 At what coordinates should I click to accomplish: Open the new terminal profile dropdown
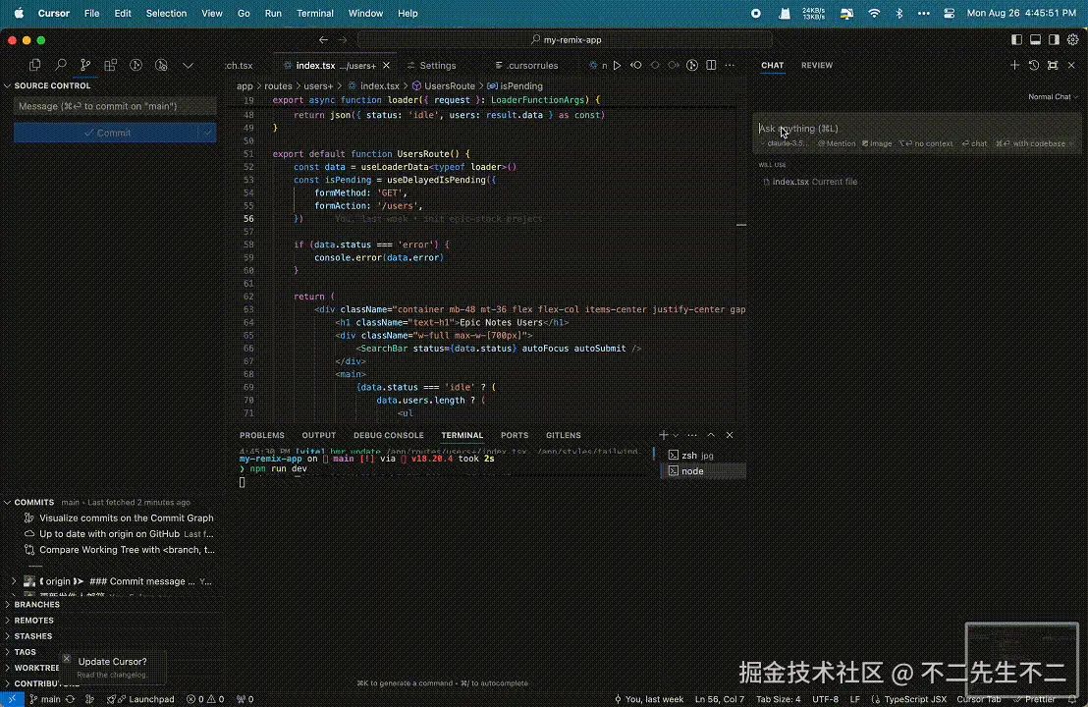click(676, 436)
